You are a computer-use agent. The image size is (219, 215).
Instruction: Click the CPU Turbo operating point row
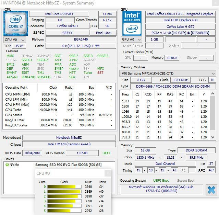(x=59, y=110)
